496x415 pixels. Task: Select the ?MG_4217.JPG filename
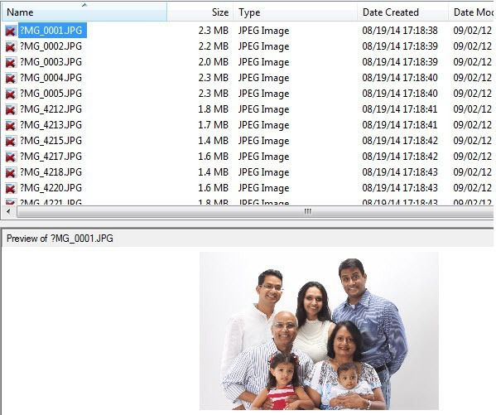51,157
